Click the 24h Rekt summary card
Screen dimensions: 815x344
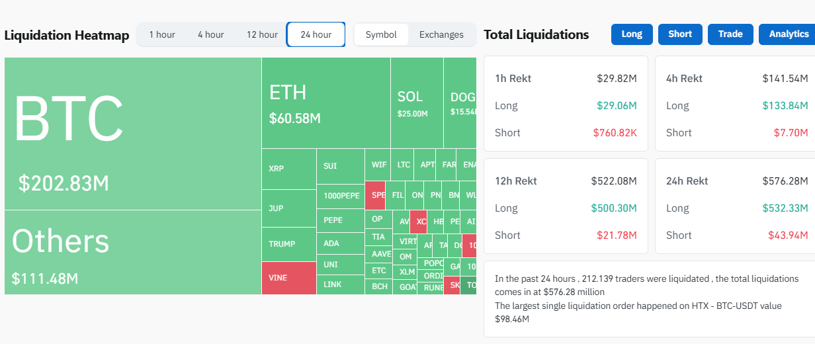coord(734,206)
